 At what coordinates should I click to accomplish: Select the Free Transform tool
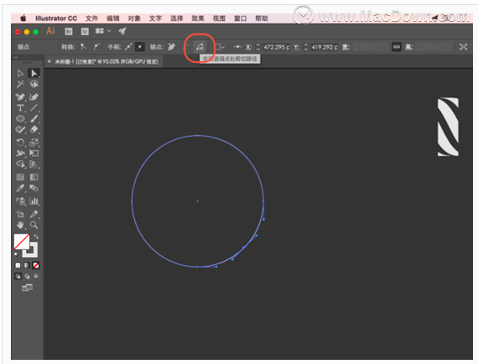(34, 153)
